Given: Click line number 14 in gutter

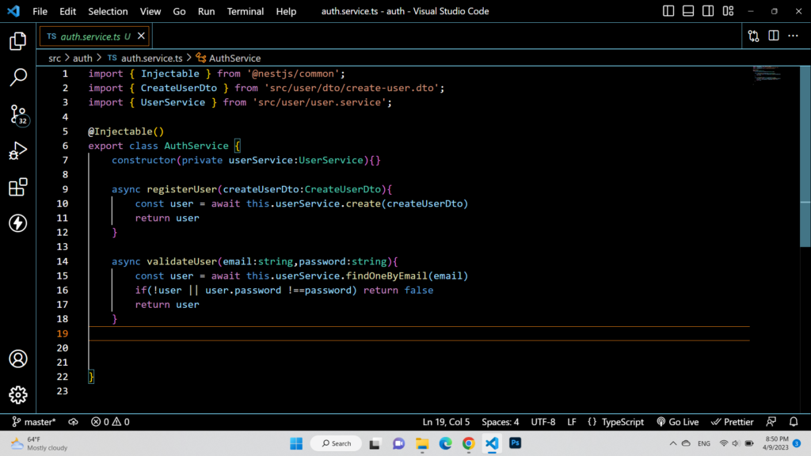Looking at the screenshot, I should click(x=62, y=261).
